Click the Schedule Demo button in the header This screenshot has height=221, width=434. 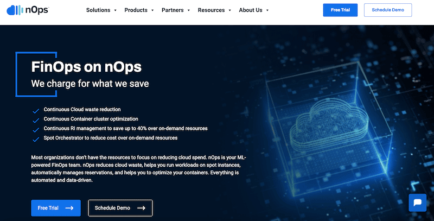coord(388,10)
